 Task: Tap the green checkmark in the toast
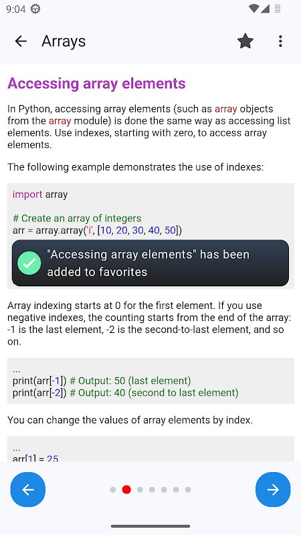pyautogui.click(x=29, y=263)
